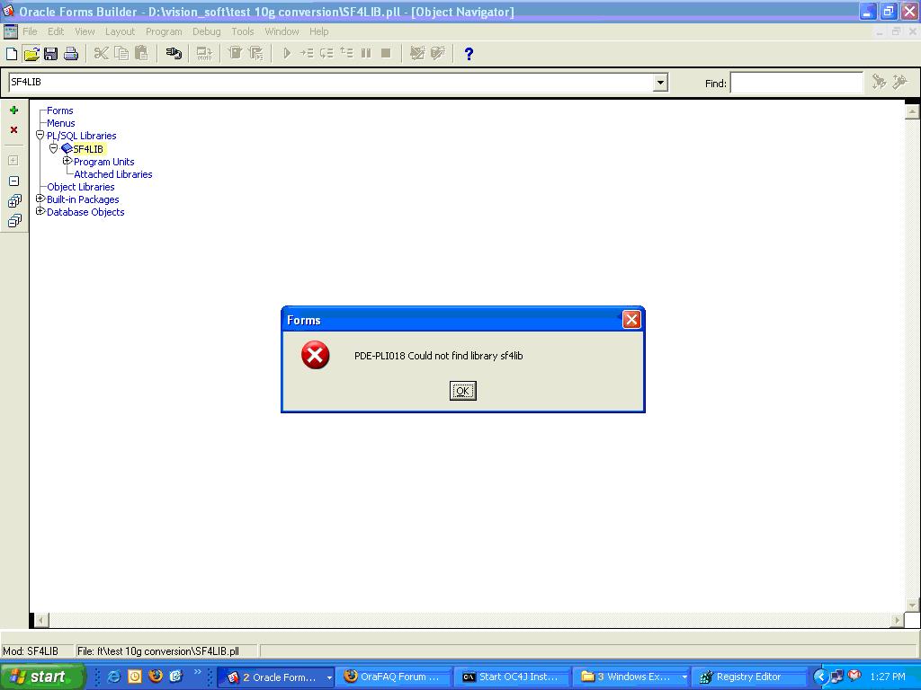This screenshot has height=690, width=921.
Task: Click the Expand node sidebar icon
Action: (x=13, y=160)
